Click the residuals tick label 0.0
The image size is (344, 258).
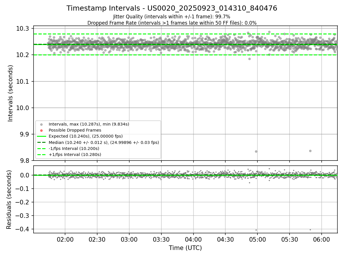[x=25, y=175]
